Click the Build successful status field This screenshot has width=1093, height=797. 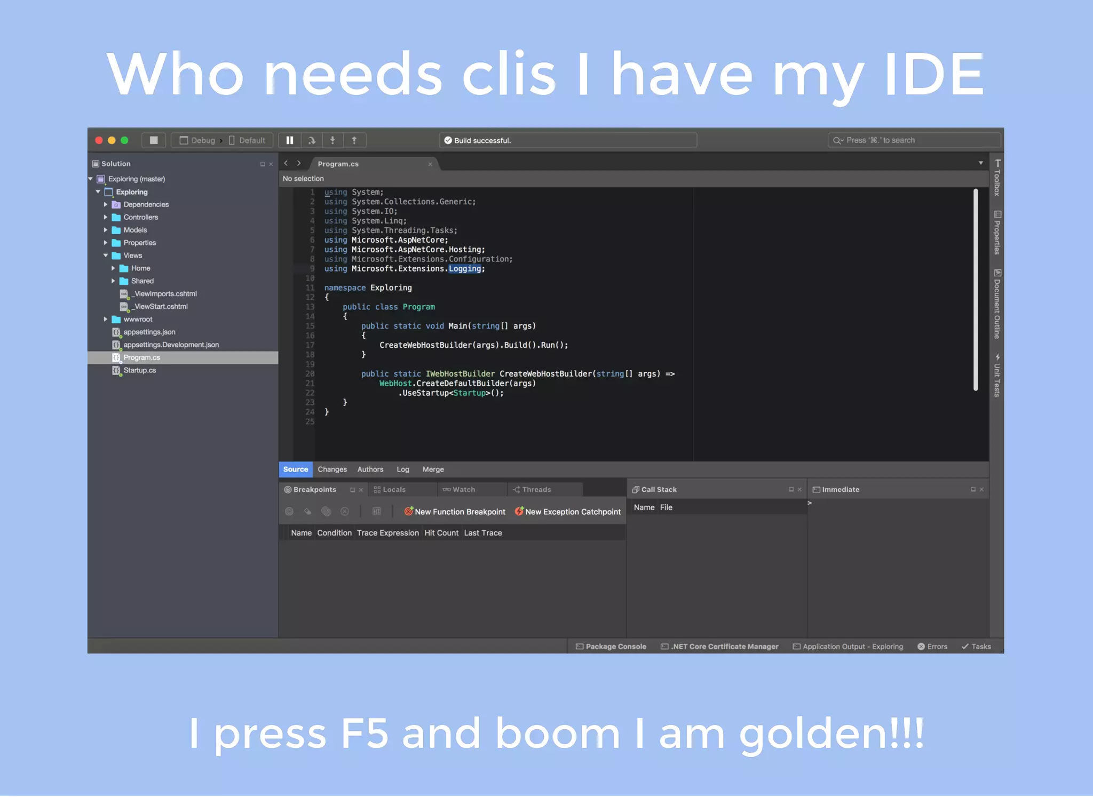(568, 140)
